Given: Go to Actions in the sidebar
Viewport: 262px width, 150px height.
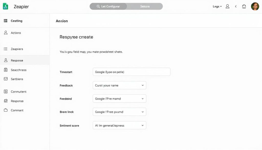Looking at the screenshot, I should click(16, 33).
